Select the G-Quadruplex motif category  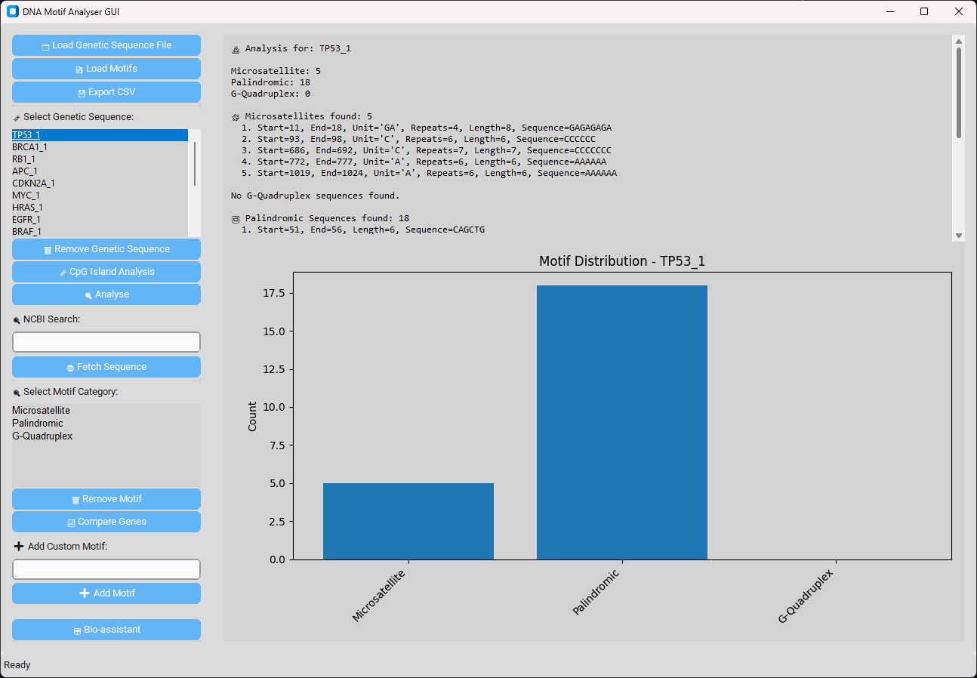pos(42,436)
